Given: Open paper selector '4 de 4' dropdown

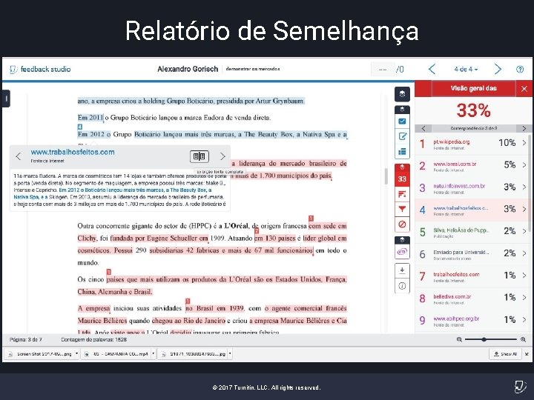Looking at the screenshot, I should pos(466,69).
